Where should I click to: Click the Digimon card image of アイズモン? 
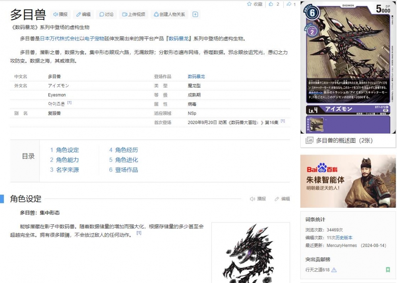click(x=348, y=65)
